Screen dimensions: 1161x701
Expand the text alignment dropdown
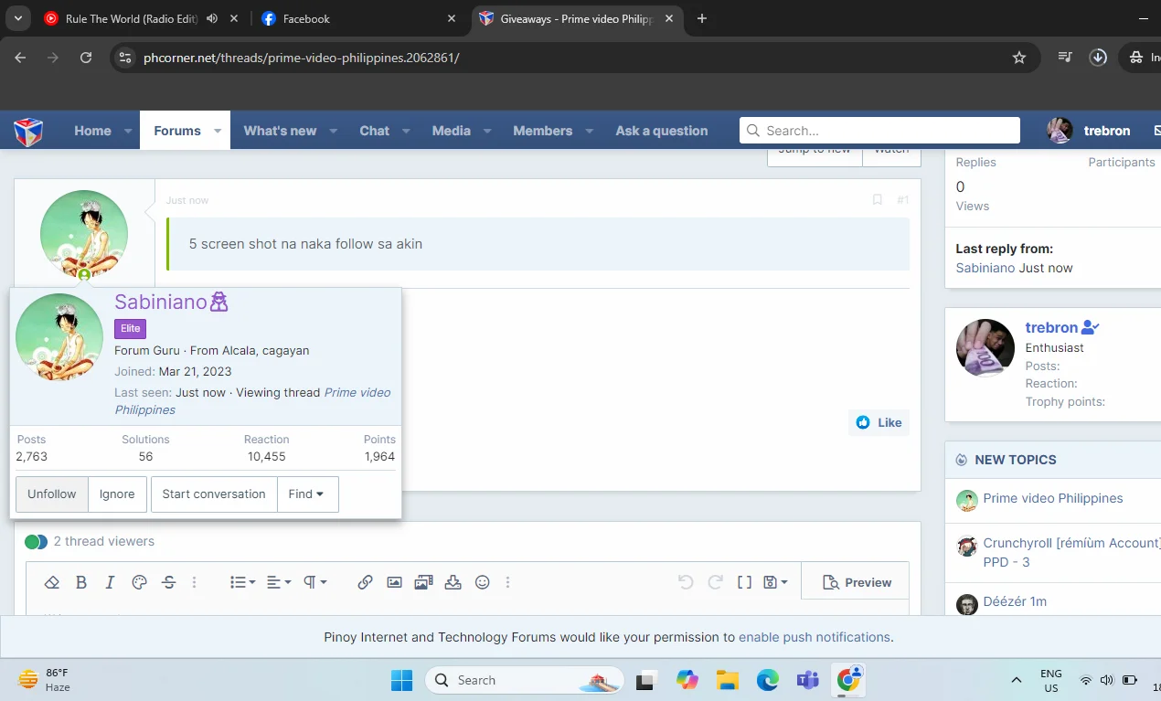[x=279, y=582]
